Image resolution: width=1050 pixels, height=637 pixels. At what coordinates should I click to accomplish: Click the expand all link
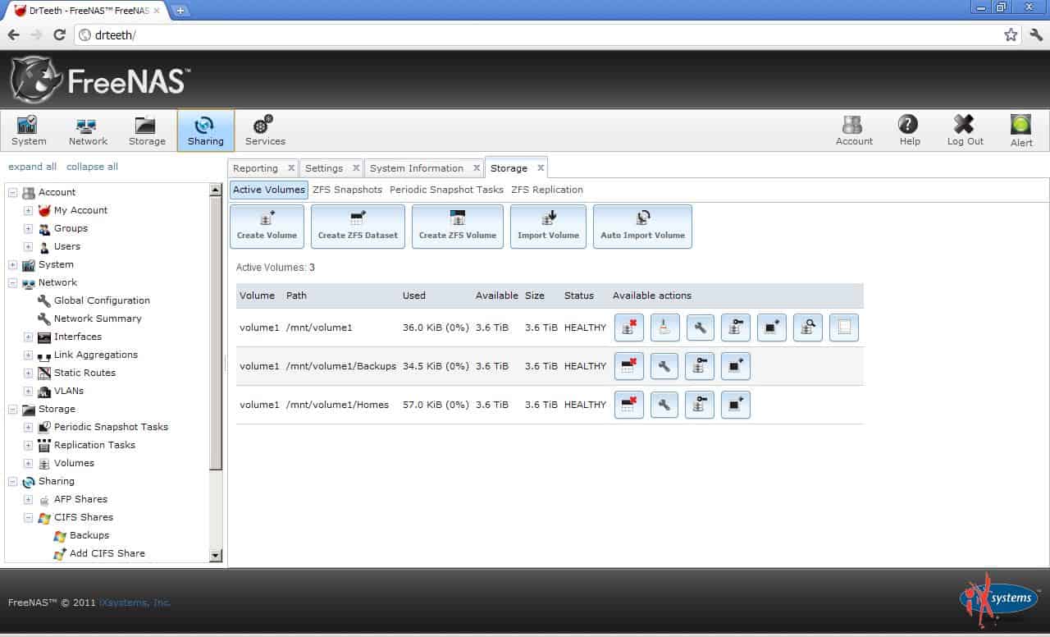(32, 167)
